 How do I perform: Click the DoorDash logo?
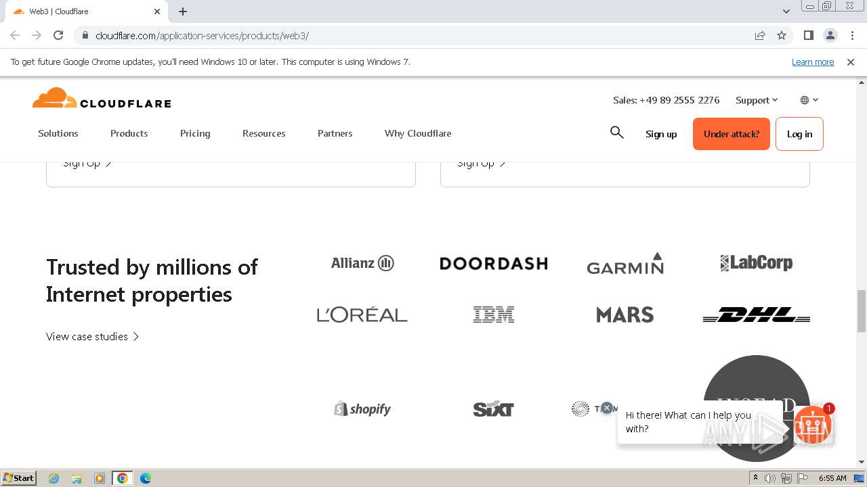tap(494, 263)
